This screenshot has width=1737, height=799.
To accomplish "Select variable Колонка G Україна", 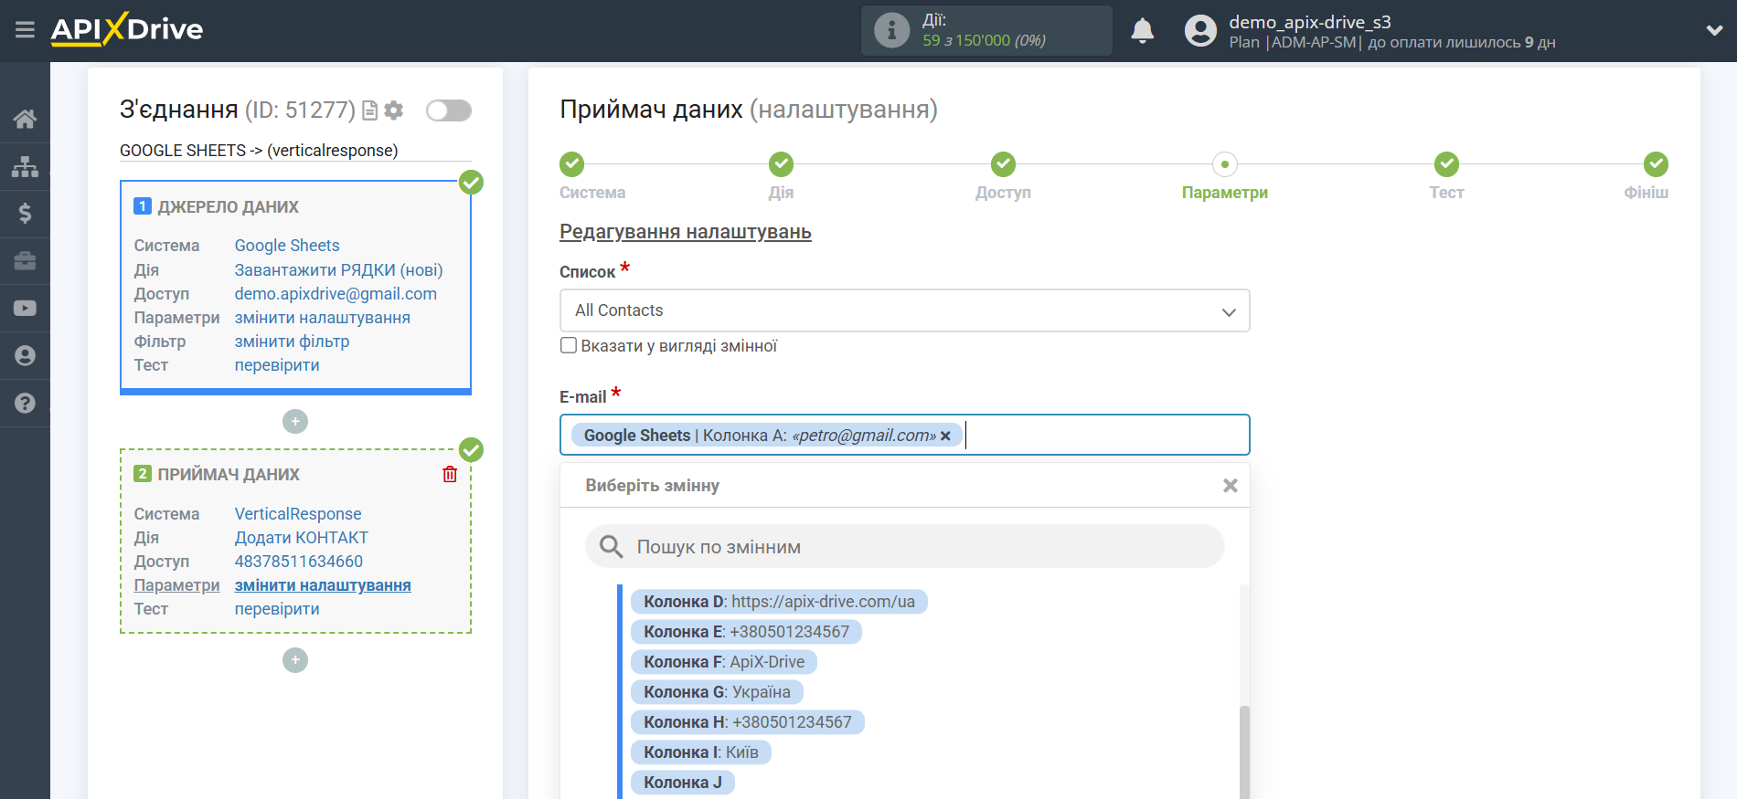I will click(717, 692).
